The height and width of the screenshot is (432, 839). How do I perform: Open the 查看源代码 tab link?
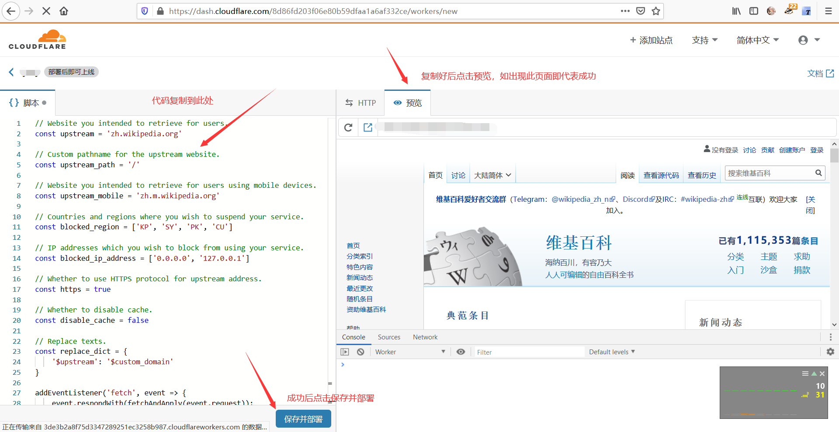pyautogui.click(x=661, y=175)
